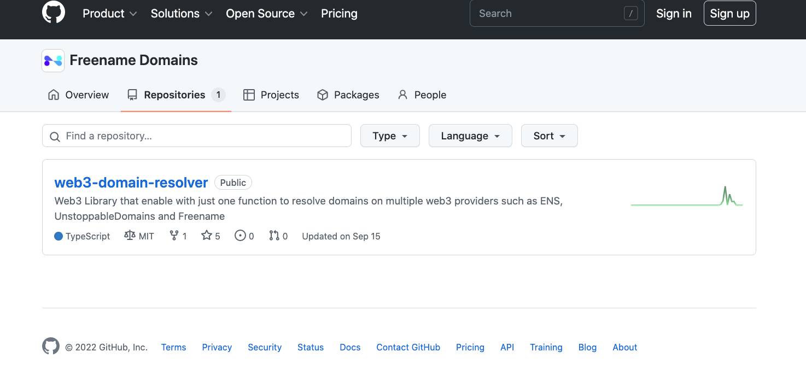Open the Type filter dropdown
Screen dimensions: 806x375
(x=390, y=136)
